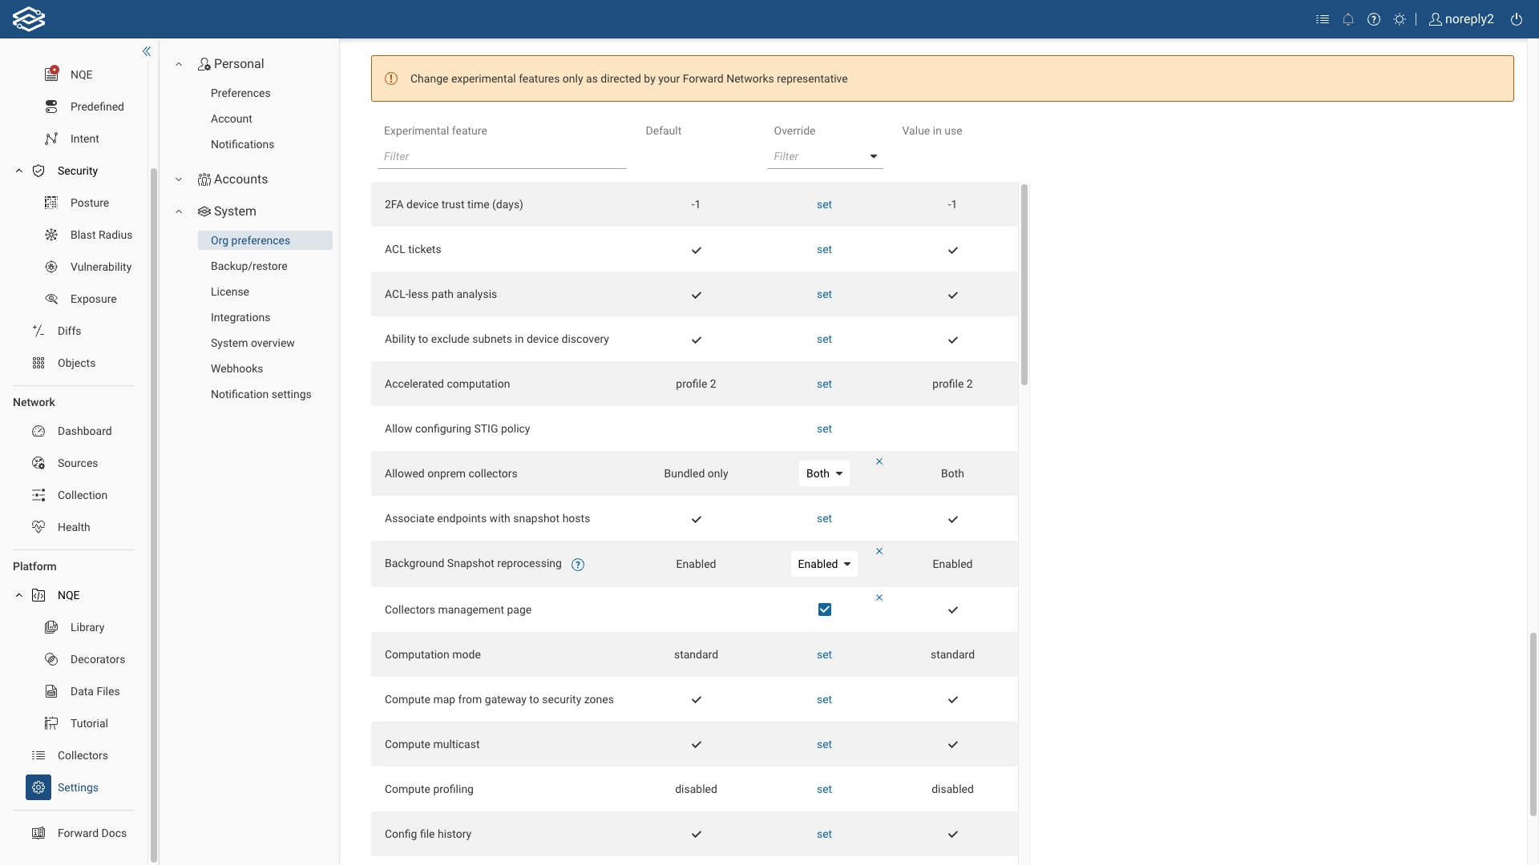
Task: Uncheck the Collectors management page override
Action: (x=824, y=609)
